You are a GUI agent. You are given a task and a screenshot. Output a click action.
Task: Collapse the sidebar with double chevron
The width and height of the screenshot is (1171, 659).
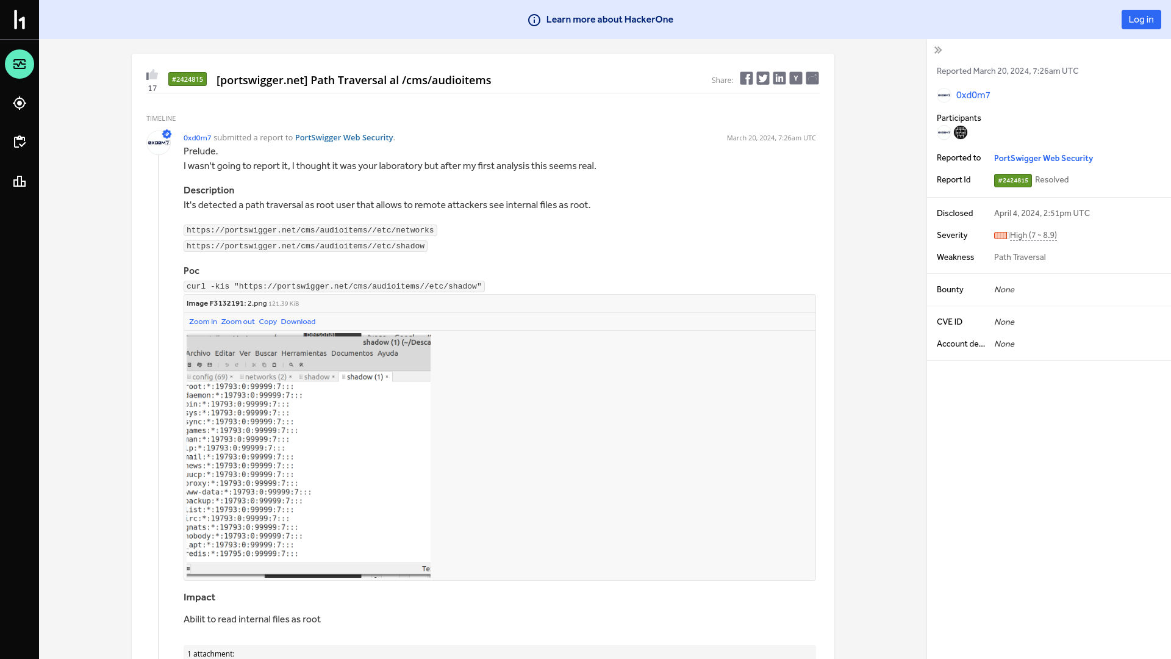[938, 50]
